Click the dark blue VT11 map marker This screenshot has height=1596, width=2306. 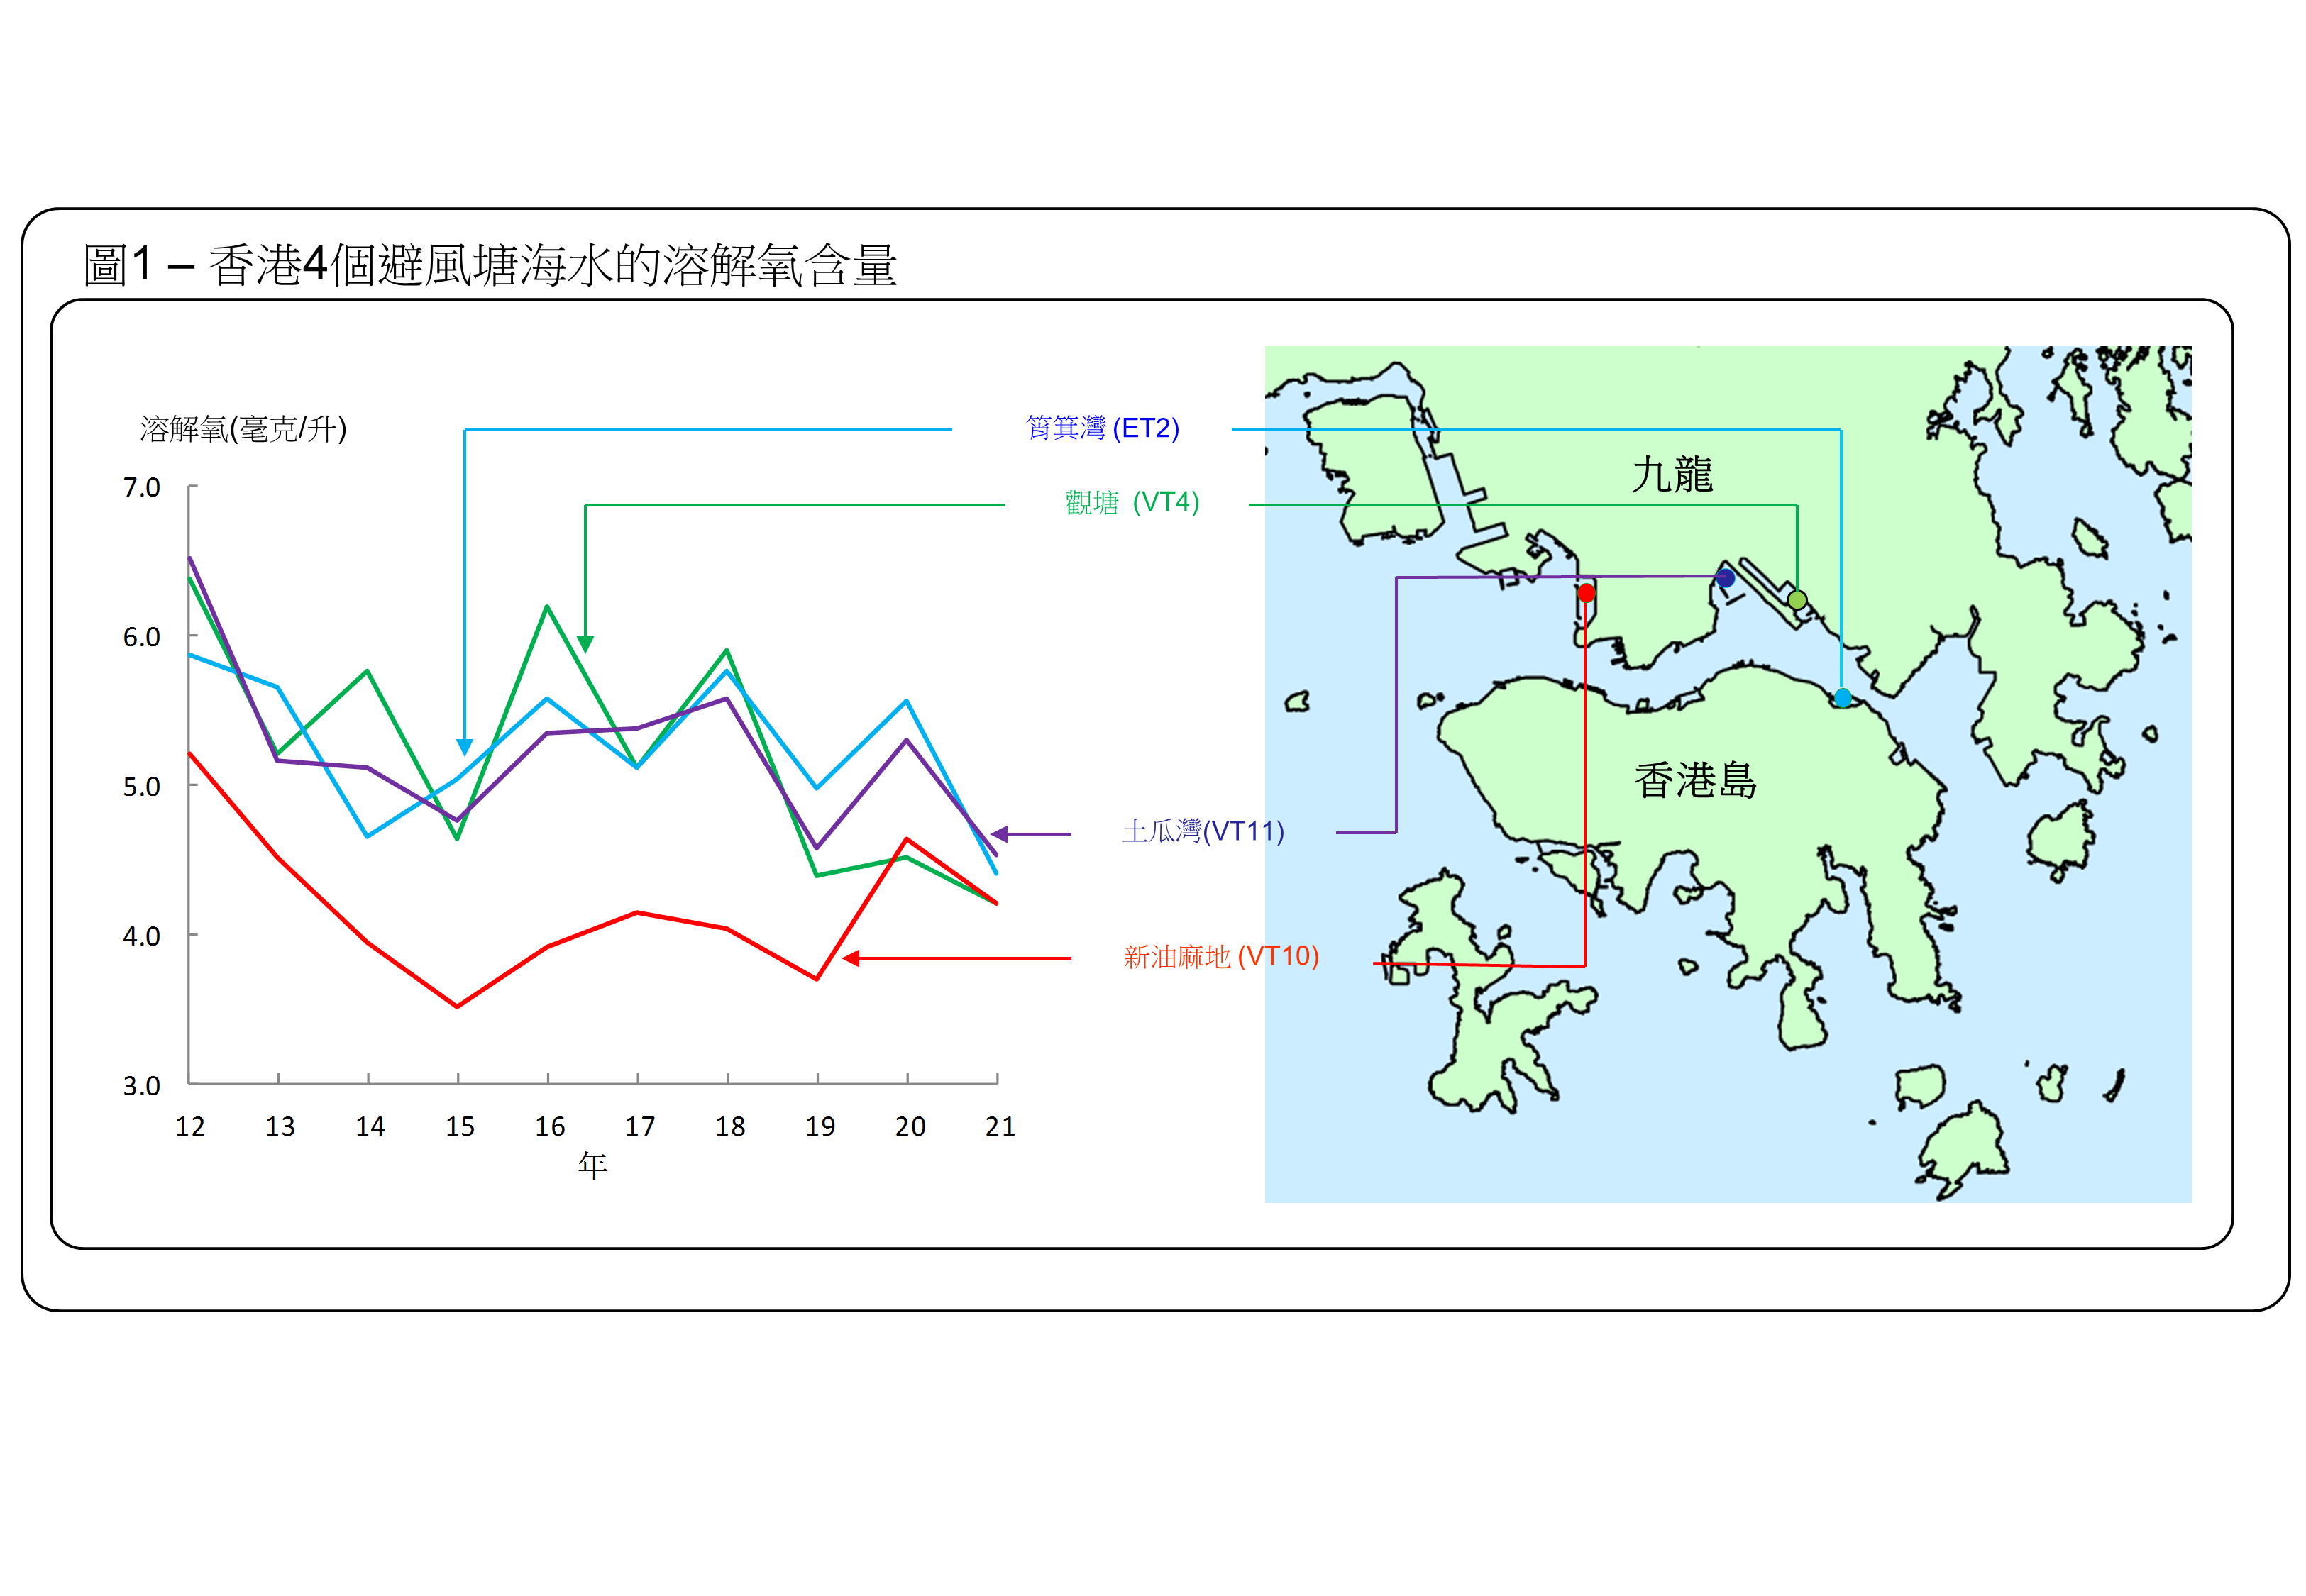tap(1725, 578)
